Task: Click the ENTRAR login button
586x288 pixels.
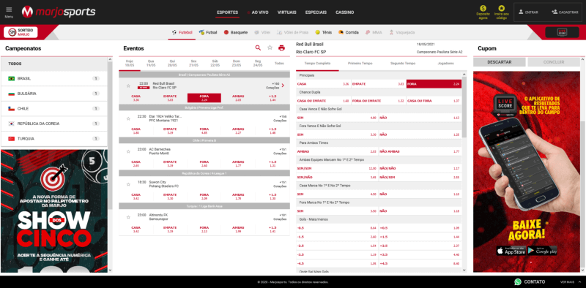Action: [x=528, y=12]
